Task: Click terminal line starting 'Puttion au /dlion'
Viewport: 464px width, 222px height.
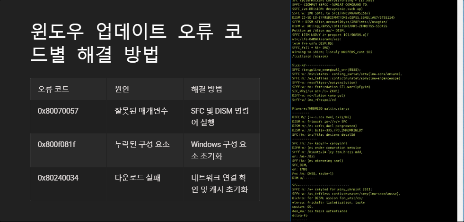Action: (x=318, y=30)
